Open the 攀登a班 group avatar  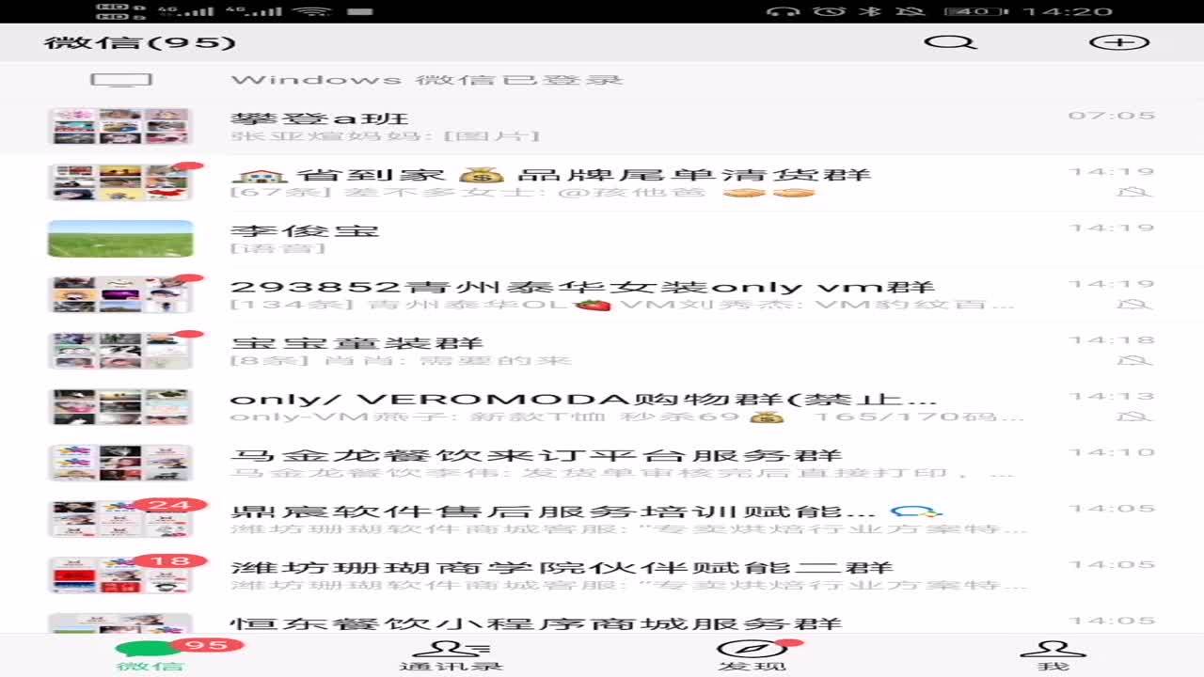120,126
